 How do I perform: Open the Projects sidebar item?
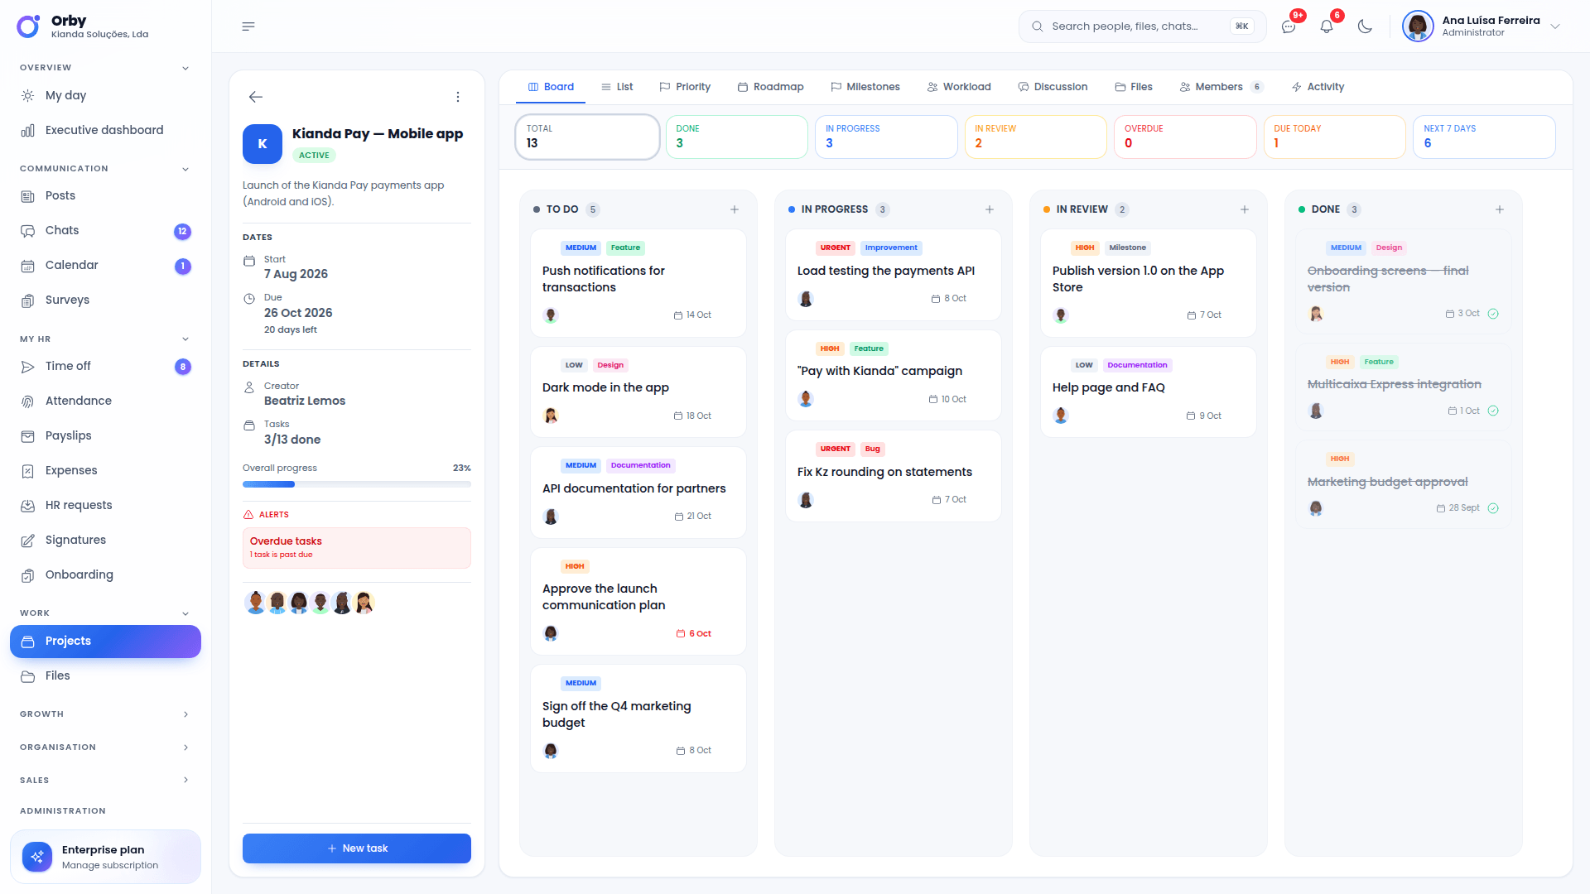105,642
